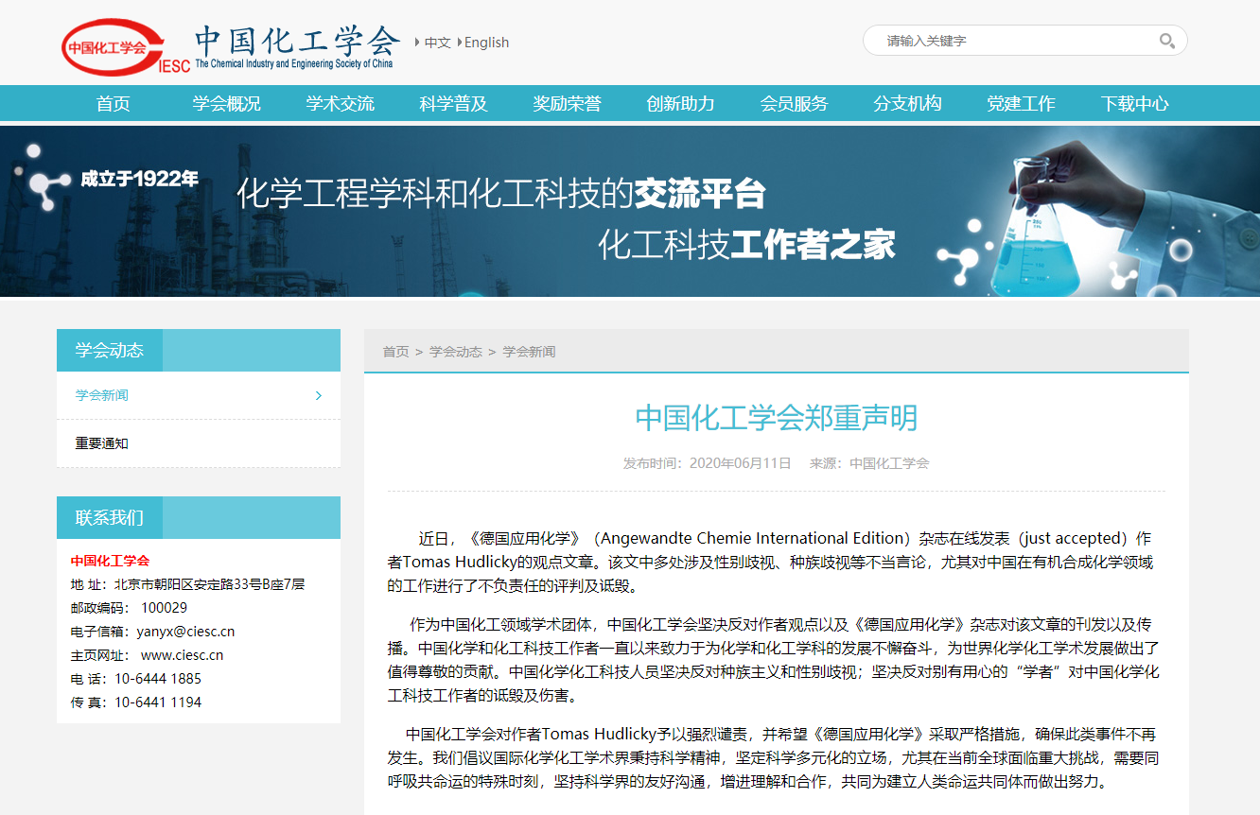Select the 科学普及 menu item
The width and height of the screenshot is (1260, 815).
pos(454,104)
